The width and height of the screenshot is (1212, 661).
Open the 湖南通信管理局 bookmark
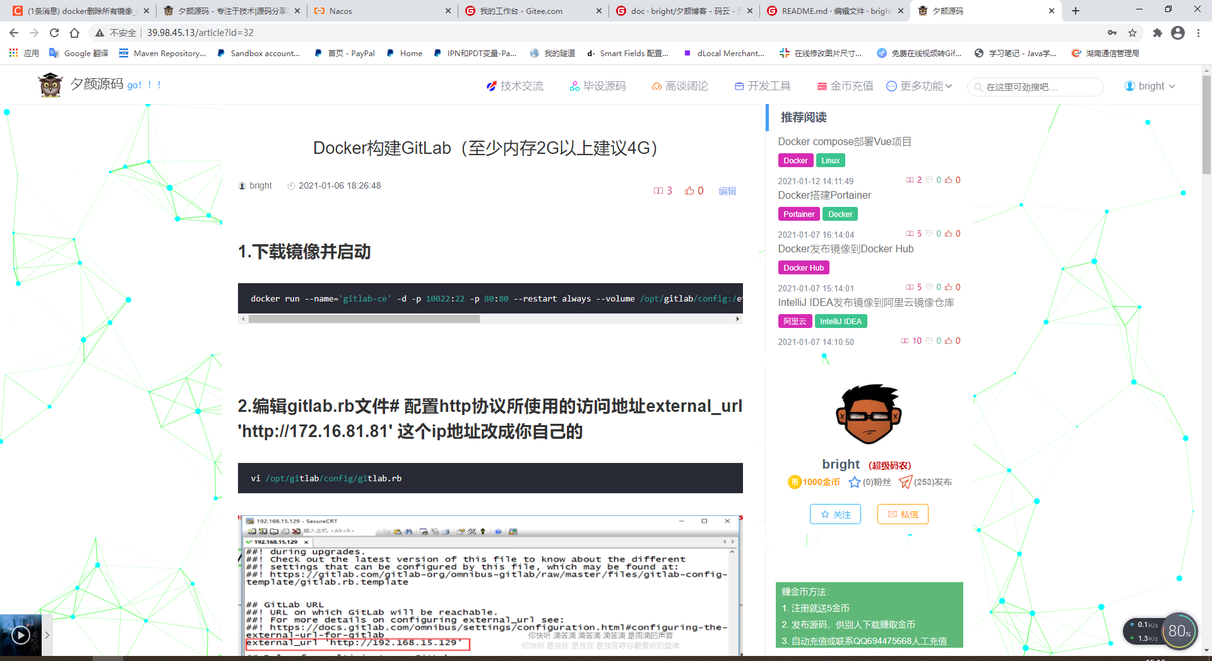pyautogui.click(x=1105, y=53)
